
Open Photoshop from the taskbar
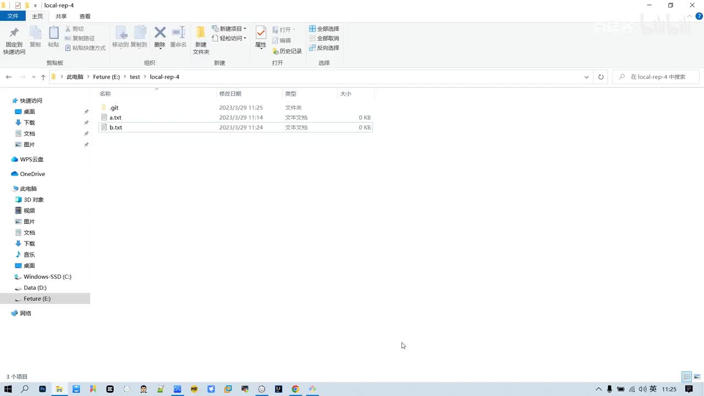pyautogui.click(x=42, y=389)
